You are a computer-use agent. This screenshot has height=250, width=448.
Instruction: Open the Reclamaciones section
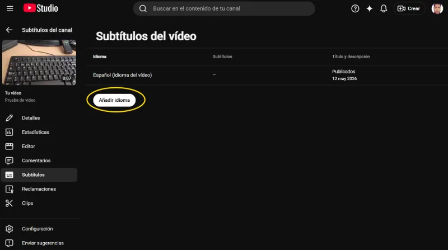coord(39,189)
